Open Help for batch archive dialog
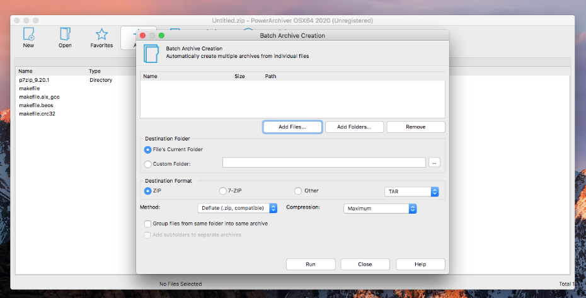 tap(420, 264)
